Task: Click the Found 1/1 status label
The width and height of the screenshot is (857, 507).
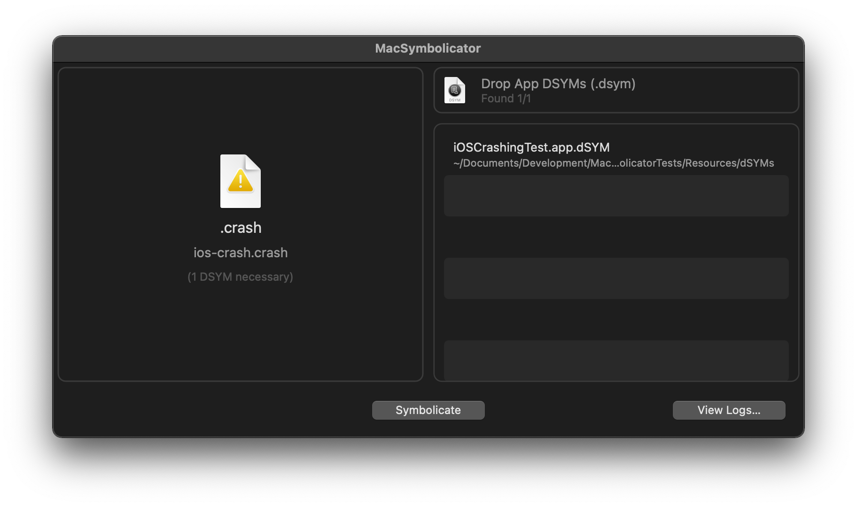Action: [506, 99]
